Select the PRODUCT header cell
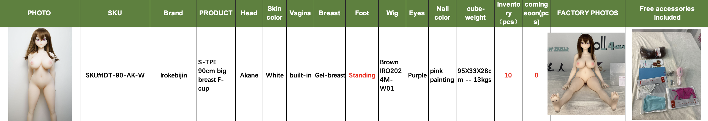708x121 pixels. coord(216,13)
